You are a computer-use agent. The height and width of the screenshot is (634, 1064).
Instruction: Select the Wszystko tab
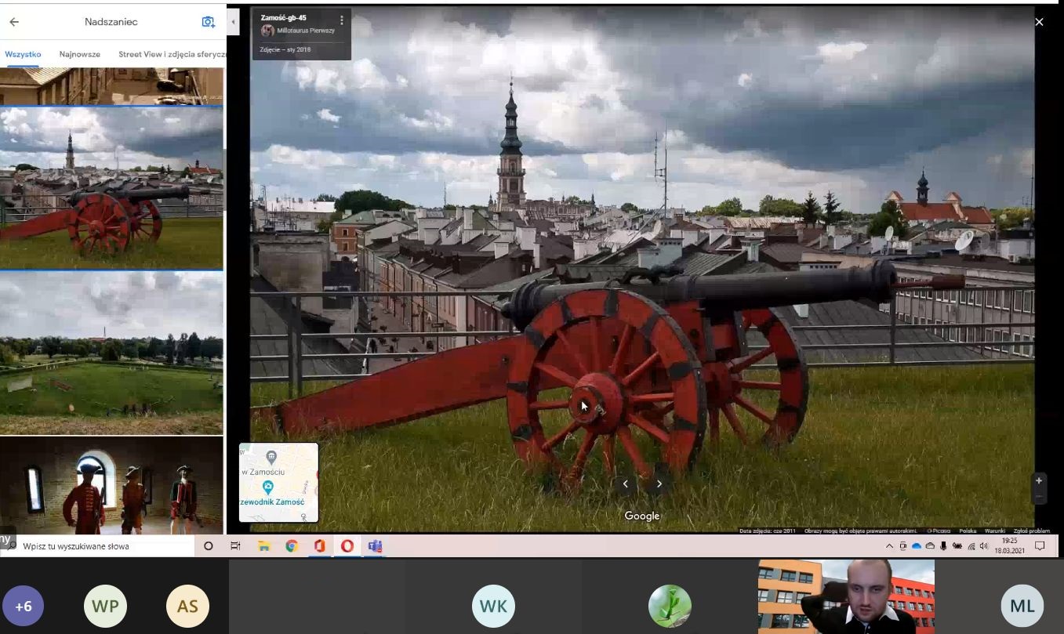23,55
